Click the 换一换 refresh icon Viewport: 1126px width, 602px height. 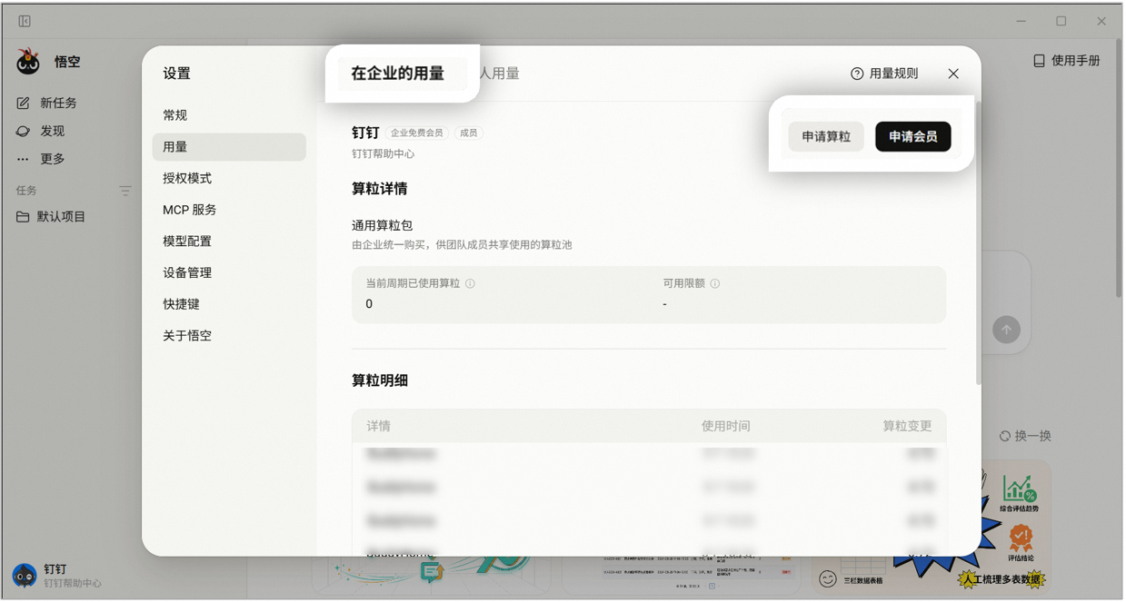click(1004, 436)
